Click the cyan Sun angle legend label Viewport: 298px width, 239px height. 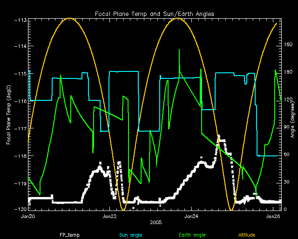130,235
